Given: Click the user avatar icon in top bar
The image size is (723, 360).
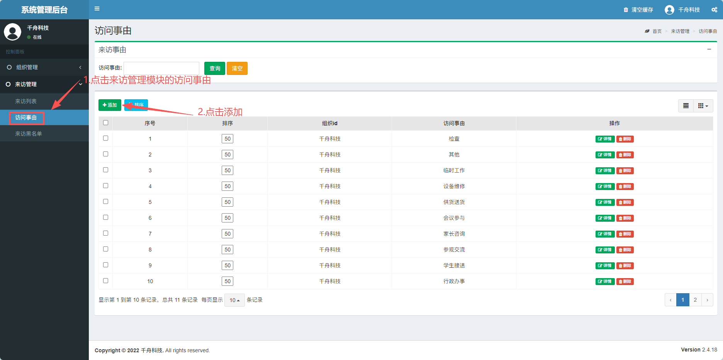Looking at the screenshot, I should [x=669, y=10].
